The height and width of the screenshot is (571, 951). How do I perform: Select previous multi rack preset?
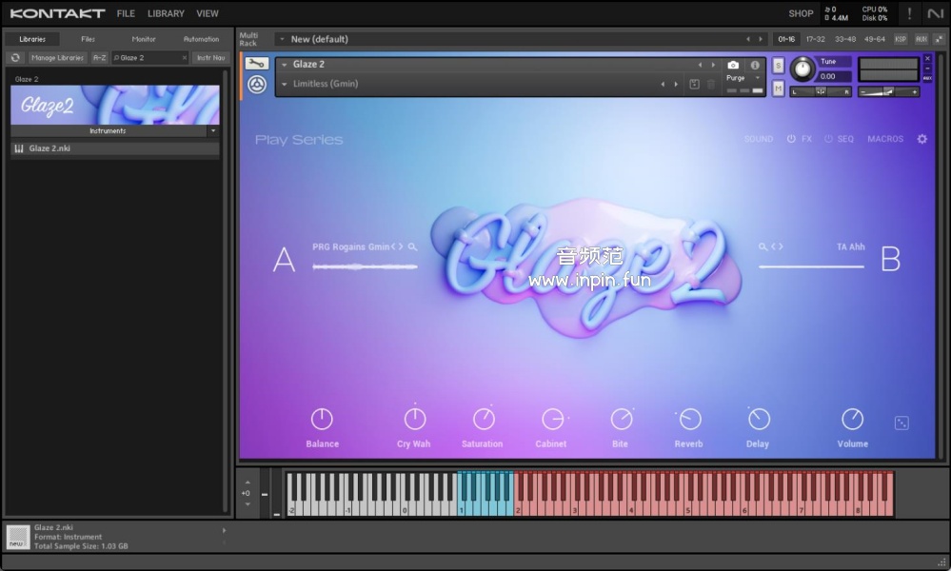click(x=748, y=39)
